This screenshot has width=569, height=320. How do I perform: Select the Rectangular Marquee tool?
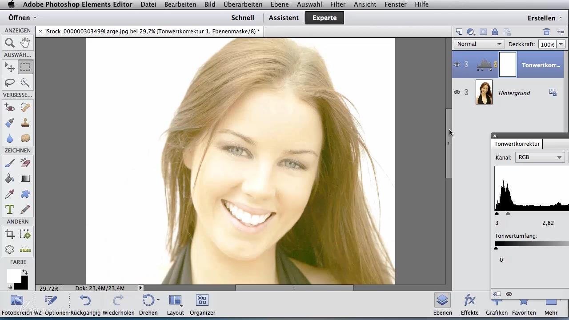point(25,68)
